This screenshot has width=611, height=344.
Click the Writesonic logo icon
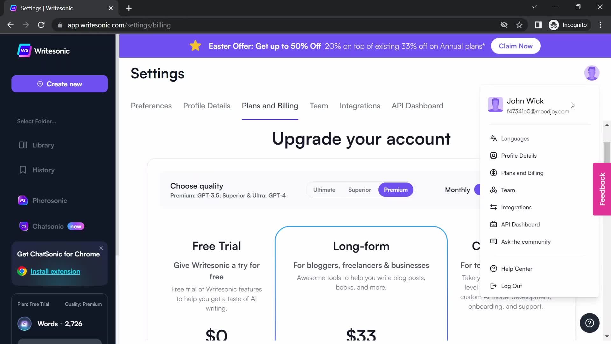tap(23, 51)
